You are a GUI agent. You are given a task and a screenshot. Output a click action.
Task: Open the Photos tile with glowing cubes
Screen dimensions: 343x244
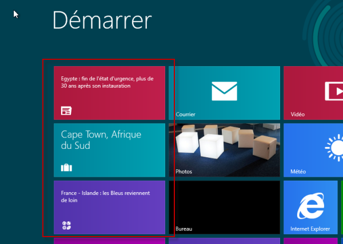pyautogui.click(x=224, y=150)
